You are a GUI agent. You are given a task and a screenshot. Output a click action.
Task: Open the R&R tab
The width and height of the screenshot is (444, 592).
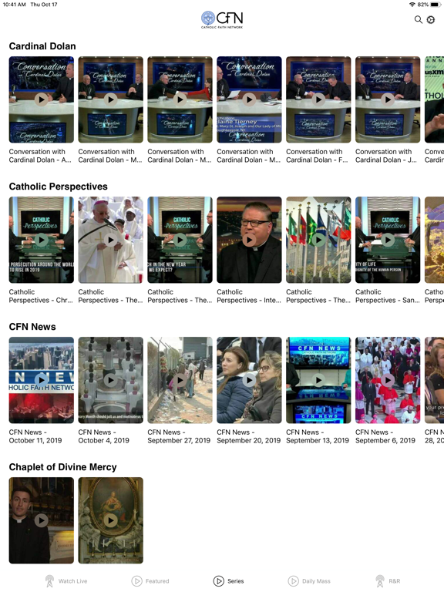tap(388, 580)
